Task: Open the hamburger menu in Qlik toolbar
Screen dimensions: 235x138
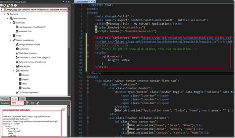Action: [x=1, y=6]
